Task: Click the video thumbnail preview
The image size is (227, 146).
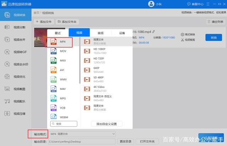Action: pos(40,37)
